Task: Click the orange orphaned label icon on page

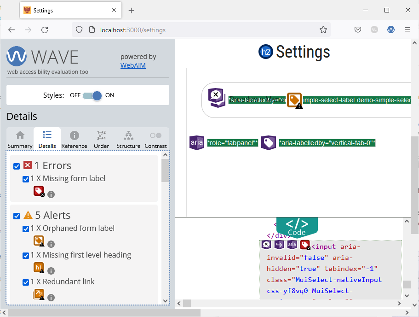Action: 294,100
